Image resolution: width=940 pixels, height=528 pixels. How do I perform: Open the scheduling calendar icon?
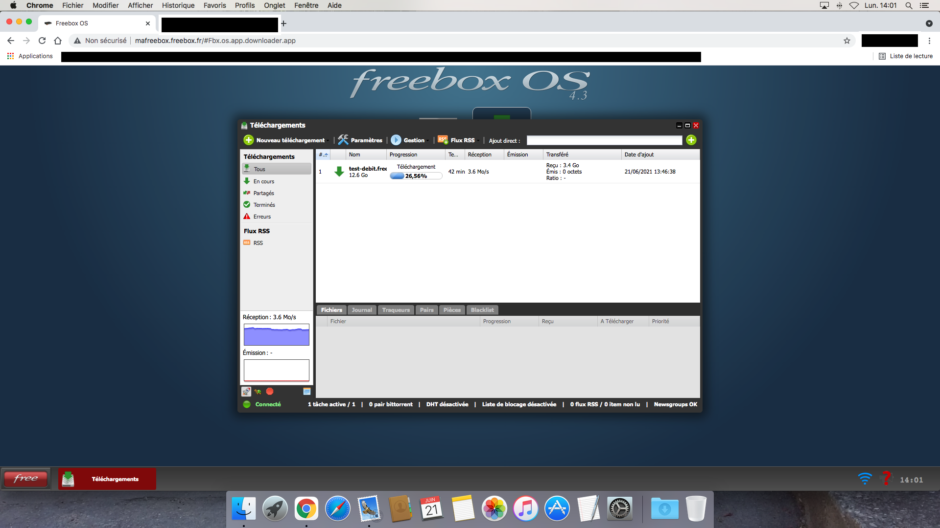(x=307, y=392)
